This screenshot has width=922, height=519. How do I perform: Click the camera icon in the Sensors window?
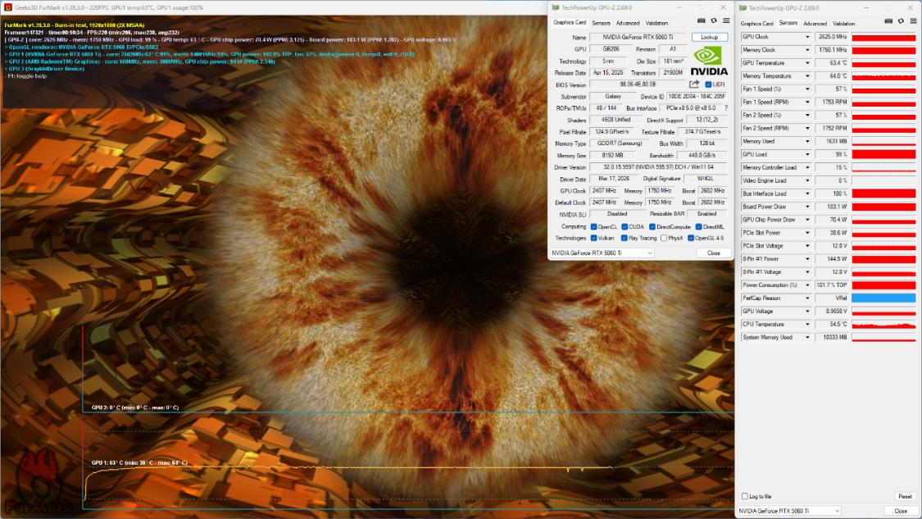888,21
